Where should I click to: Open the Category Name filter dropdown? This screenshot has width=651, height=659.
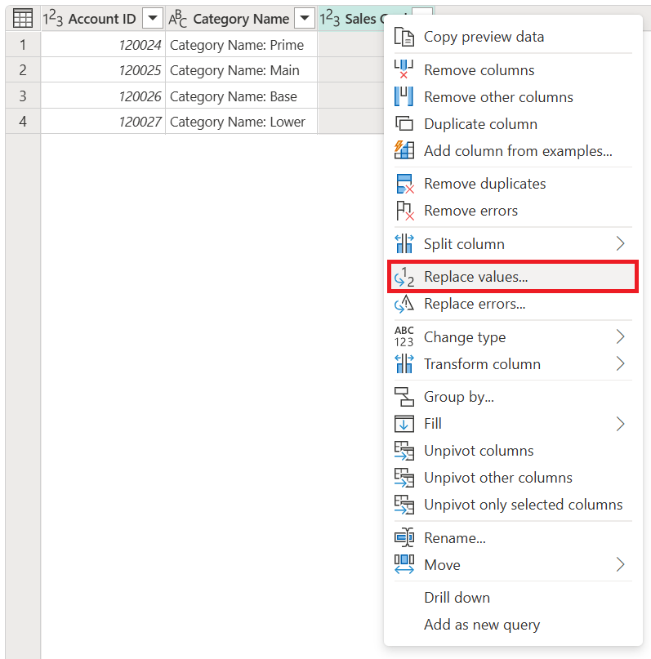pyautogui.click(x=305, y=17)
